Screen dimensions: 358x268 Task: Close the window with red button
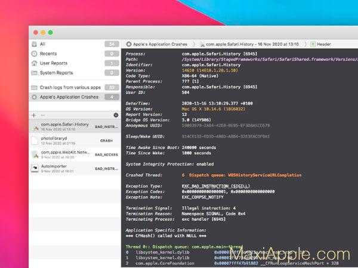click(36, 32)
